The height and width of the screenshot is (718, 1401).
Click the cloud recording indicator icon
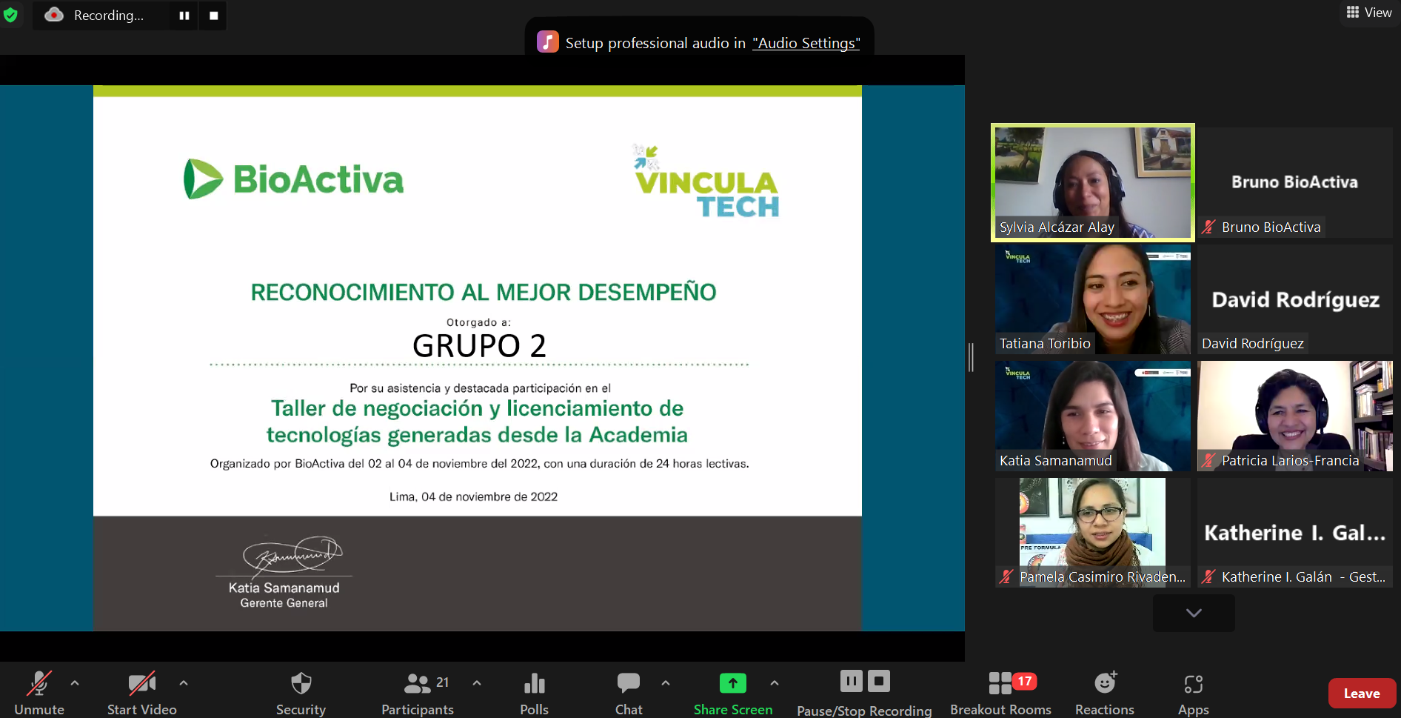point(54,15)
